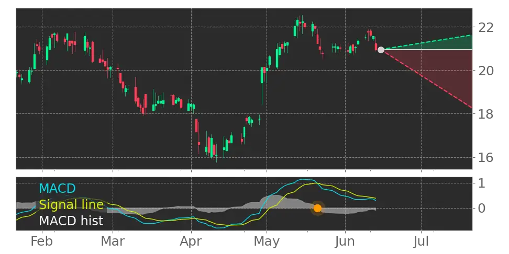
Task: Click the Jul axis label
Action: tap(421, 241)
